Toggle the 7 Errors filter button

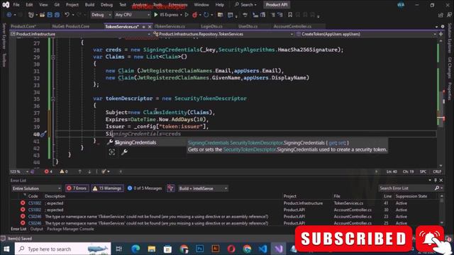tap(77, 188)
